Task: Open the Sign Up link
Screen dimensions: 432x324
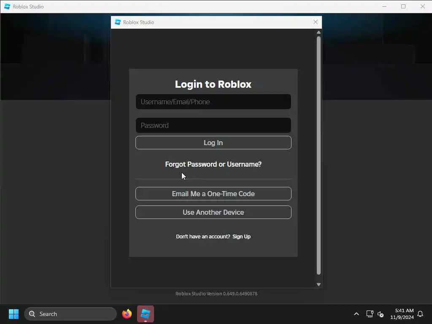Action: [241, 236]
